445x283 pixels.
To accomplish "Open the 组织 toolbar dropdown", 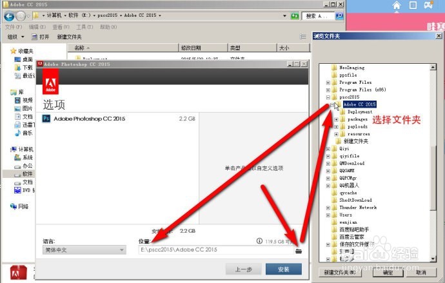I will click(x=16, y=37).
